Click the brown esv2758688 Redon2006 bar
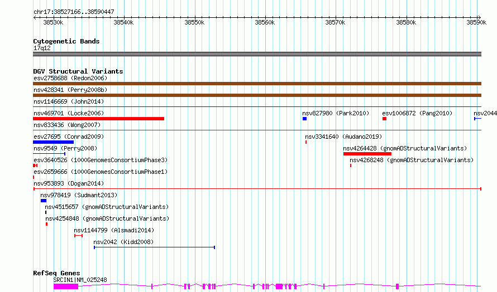The width and height of the screenshot is (497, 292). coord(257,84)
